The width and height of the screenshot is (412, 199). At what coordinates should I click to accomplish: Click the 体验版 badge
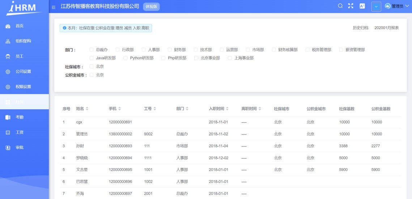tap(151, 7)
